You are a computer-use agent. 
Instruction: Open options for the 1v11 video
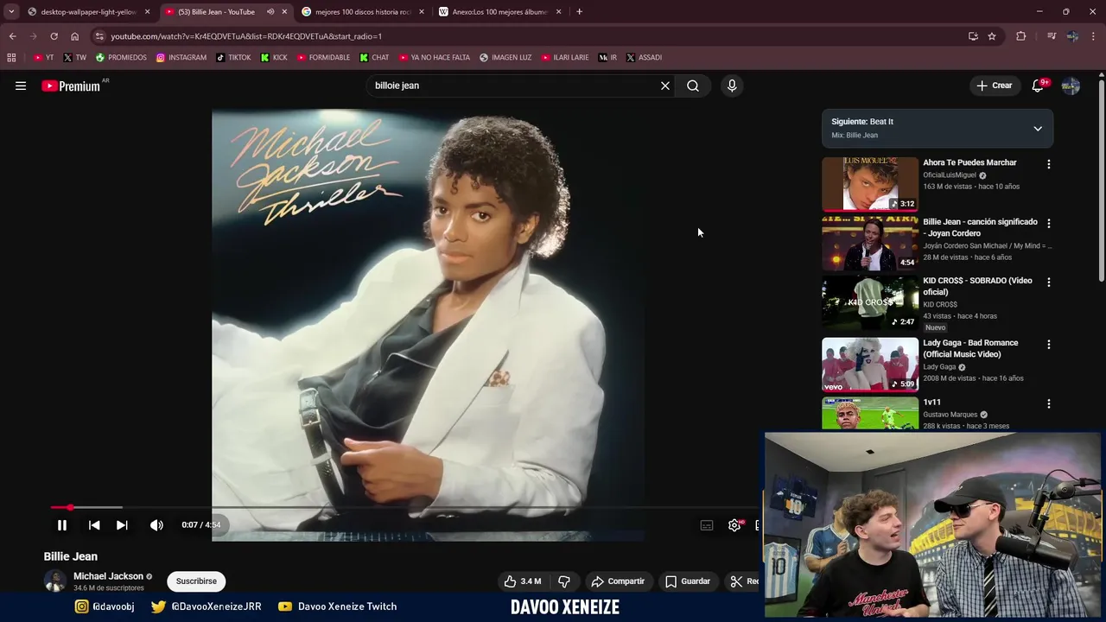pos(1049,403)
